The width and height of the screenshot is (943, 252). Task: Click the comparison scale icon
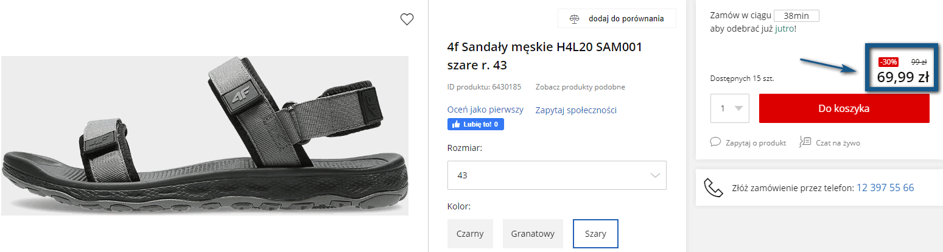coord(575,19)
